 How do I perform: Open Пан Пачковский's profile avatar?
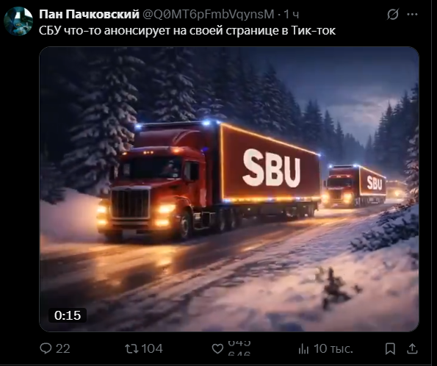click(18, 21)
